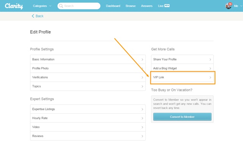Click the chevron on Share Your Profile
The height and width of the screenshot is (141, 243).
coord(210,60)
